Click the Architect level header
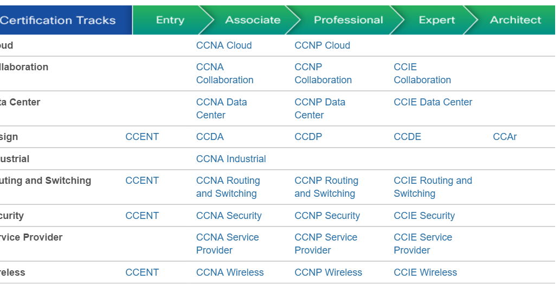Screen dimensions: 560x293 (516, 20)
